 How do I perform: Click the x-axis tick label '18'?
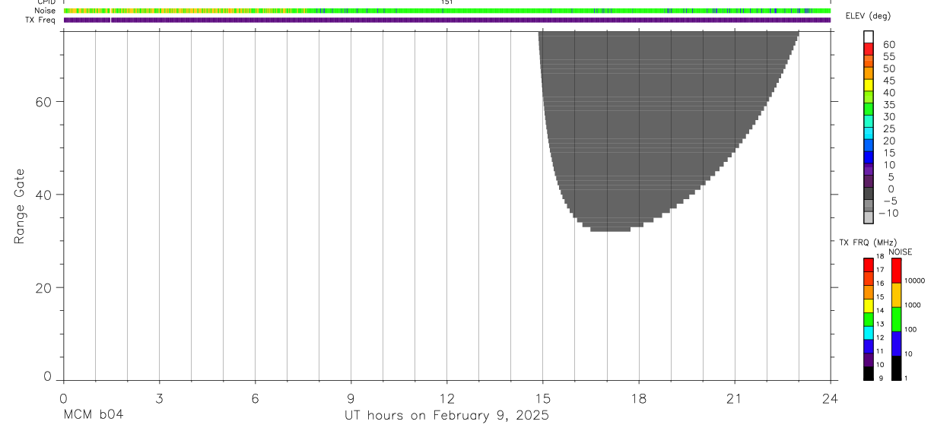tap(638, 398)
